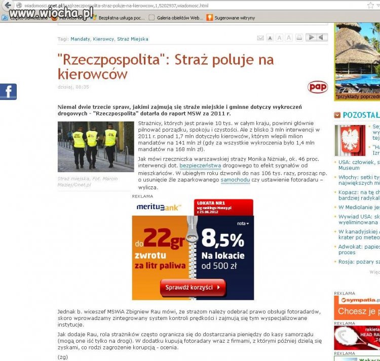Follow the 'samochodu' link
Viewport: 380px width, 361px height.
235,180
